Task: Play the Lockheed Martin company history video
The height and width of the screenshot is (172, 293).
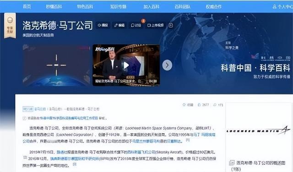Action: pos(126,65)
